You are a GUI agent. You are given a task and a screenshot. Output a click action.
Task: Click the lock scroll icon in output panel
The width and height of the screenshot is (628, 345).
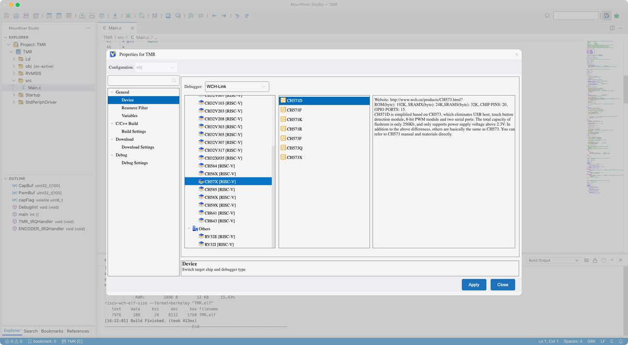point(595,260)
